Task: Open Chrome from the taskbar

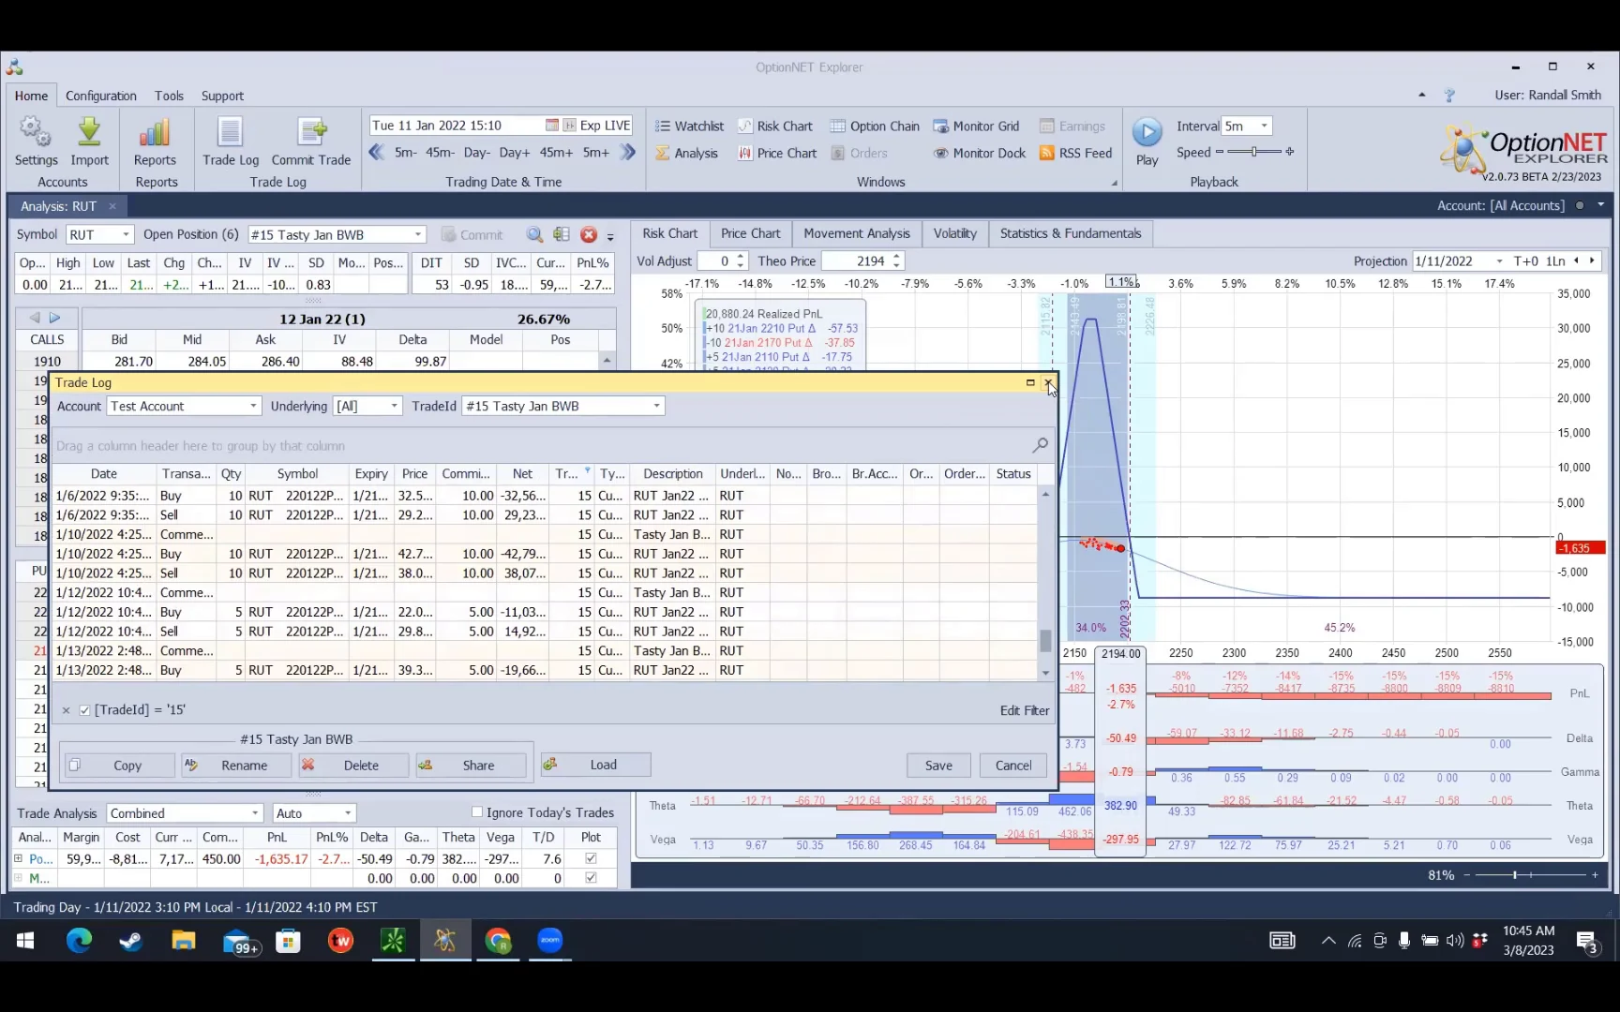Action: tap(498, 940)
